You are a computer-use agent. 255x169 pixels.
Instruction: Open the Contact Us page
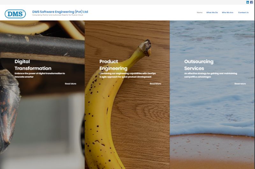pyautogui.click(x=243, y=12)
